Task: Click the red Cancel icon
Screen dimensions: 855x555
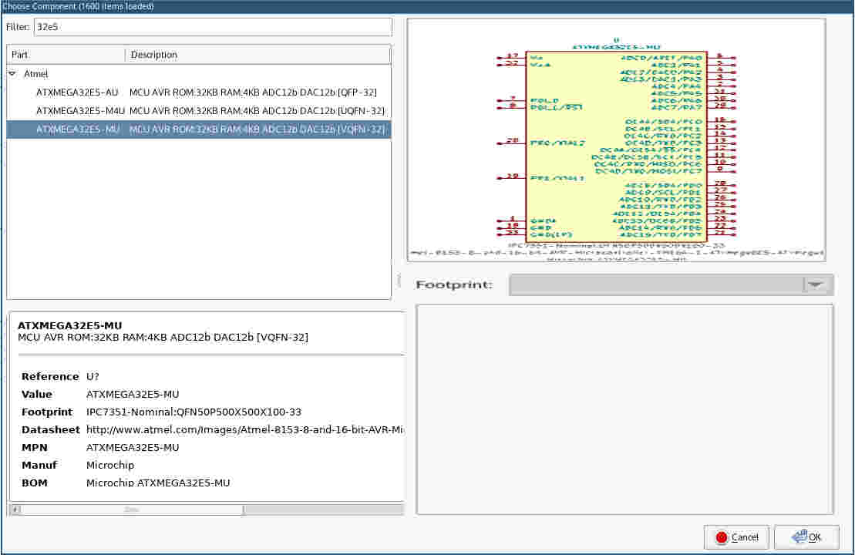Action: [722, 537]
